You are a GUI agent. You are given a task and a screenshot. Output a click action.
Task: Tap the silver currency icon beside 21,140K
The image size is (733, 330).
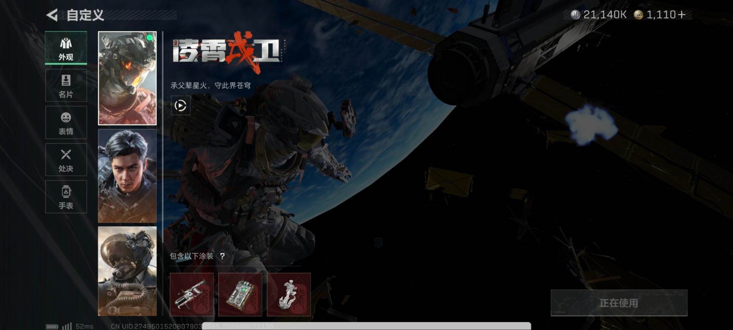(575, 15)
